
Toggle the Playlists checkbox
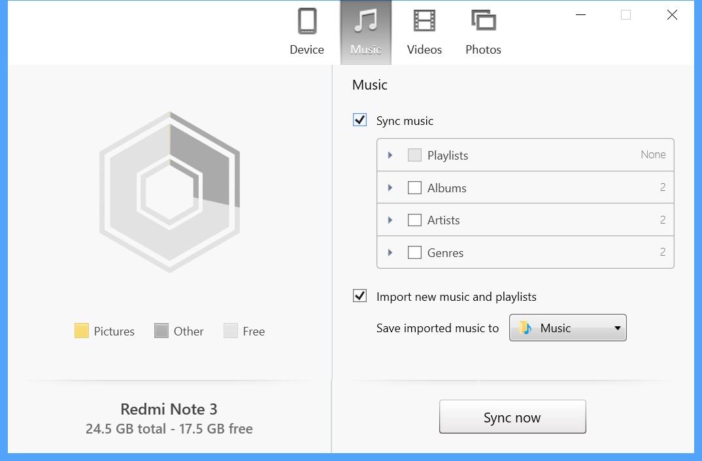coord(414,155)
